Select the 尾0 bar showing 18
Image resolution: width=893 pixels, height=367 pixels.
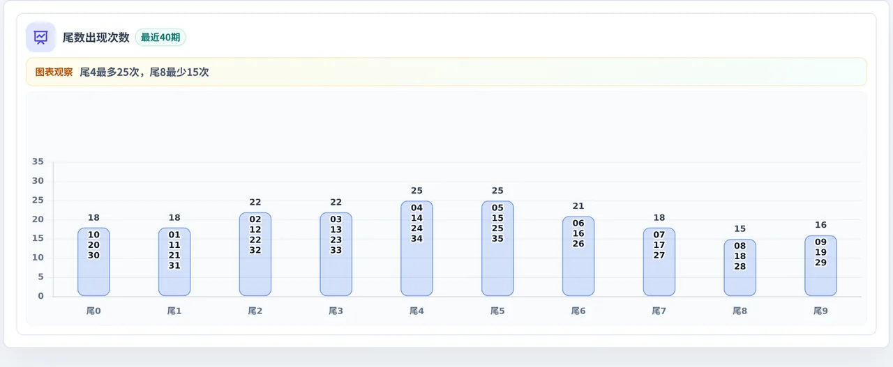(x=93, y=262)
